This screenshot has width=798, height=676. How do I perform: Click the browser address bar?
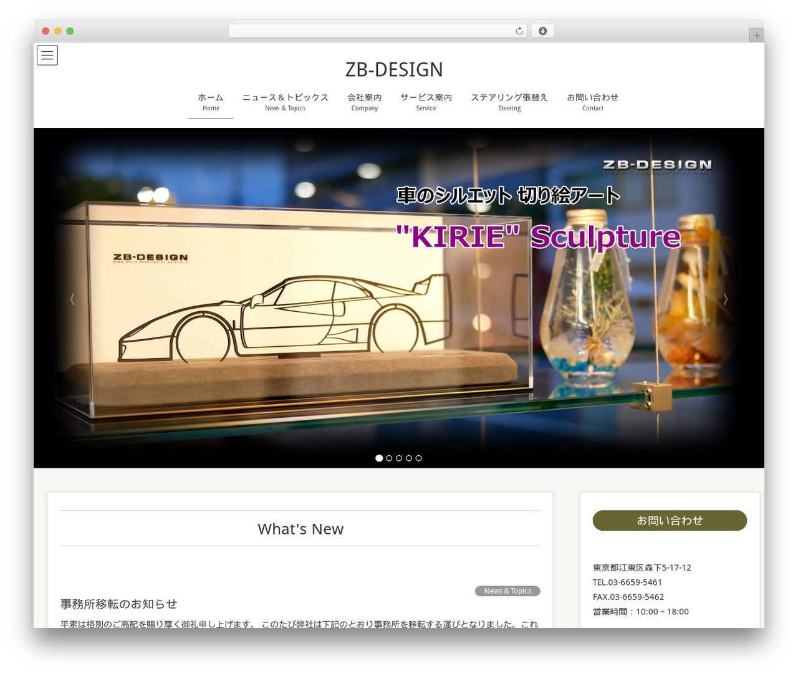pos(378,31)
